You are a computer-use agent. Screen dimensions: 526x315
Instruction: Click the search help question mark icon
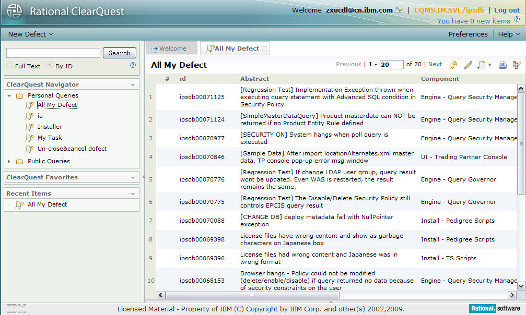click(133, 66)
